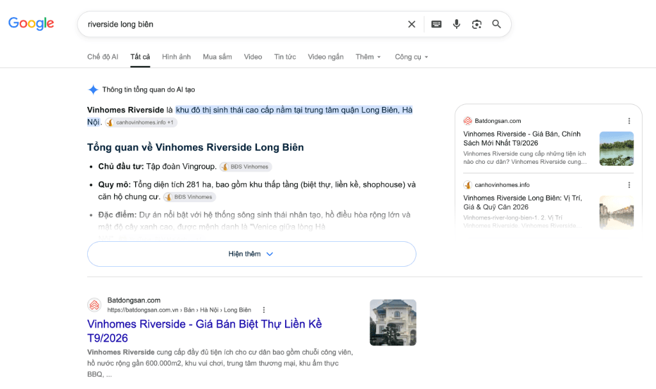Click BĐS Vinhomes chip after Tập đoàn Vingroup
The width and height of the screenshot is (656, 389).
tap(246, 167)
